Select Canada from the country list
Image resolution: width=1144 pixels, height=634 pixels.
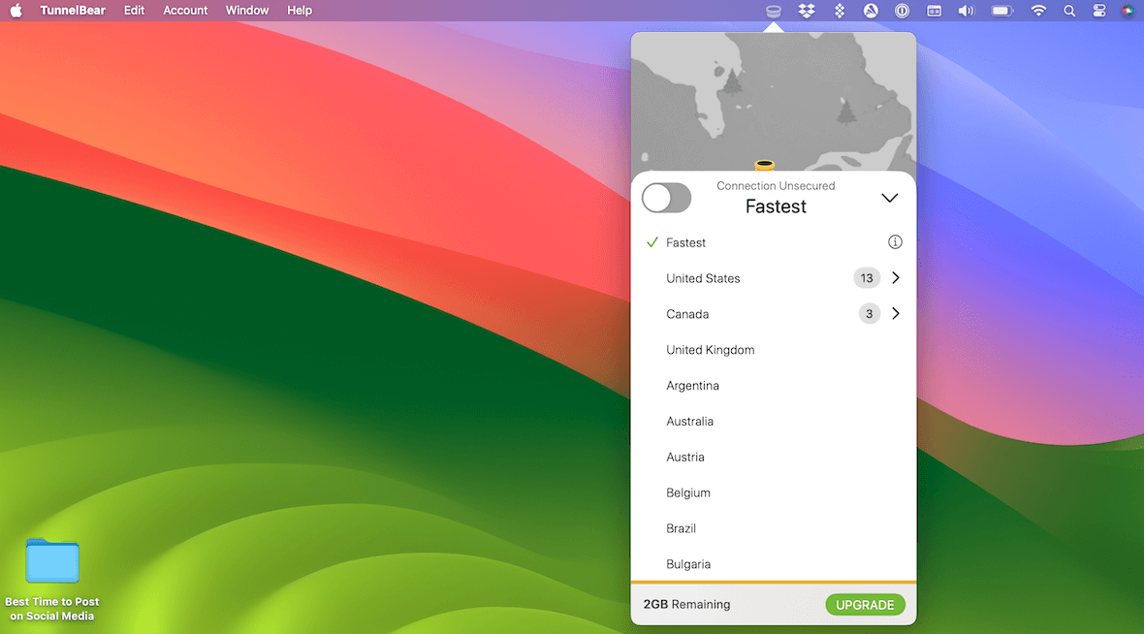(x=774, y=314)
